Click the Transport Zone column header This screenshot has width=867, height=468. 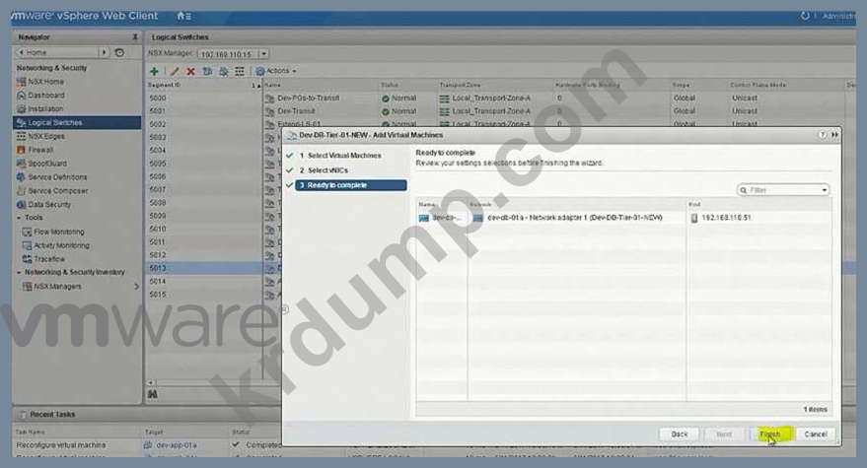[x=460, y=85]
